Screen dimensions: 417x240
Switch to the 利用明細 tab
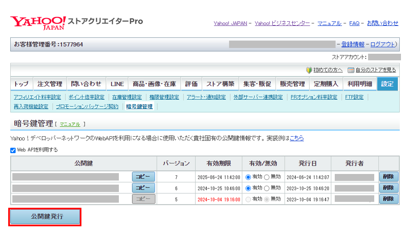point(359,84)
